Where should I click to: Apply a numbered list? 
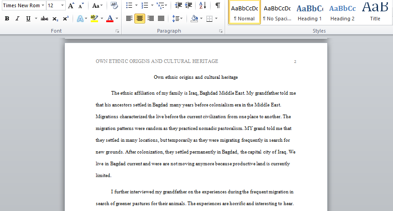(x=145, y=5)
